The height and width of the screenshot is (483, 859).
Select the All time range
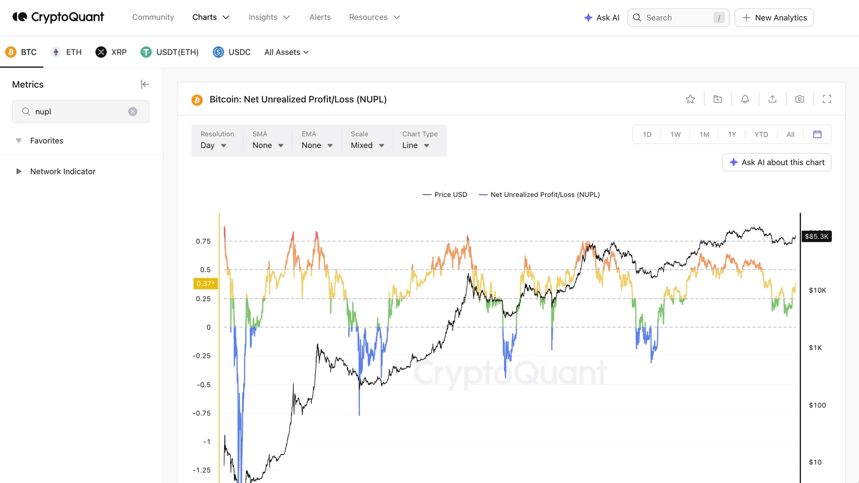[790, 134]
